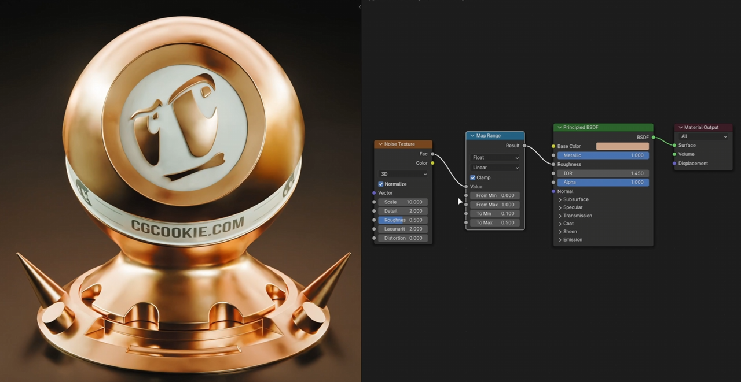
Task: Click the Distortion 0.000 value field
Action: click(x=403, y=238)
